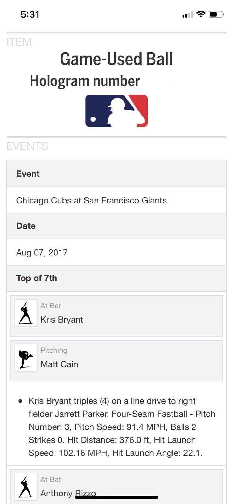This screenshot has width=233, height=504.
Task: Tap the Game-Used Ball title
Action: pos(116,59)
